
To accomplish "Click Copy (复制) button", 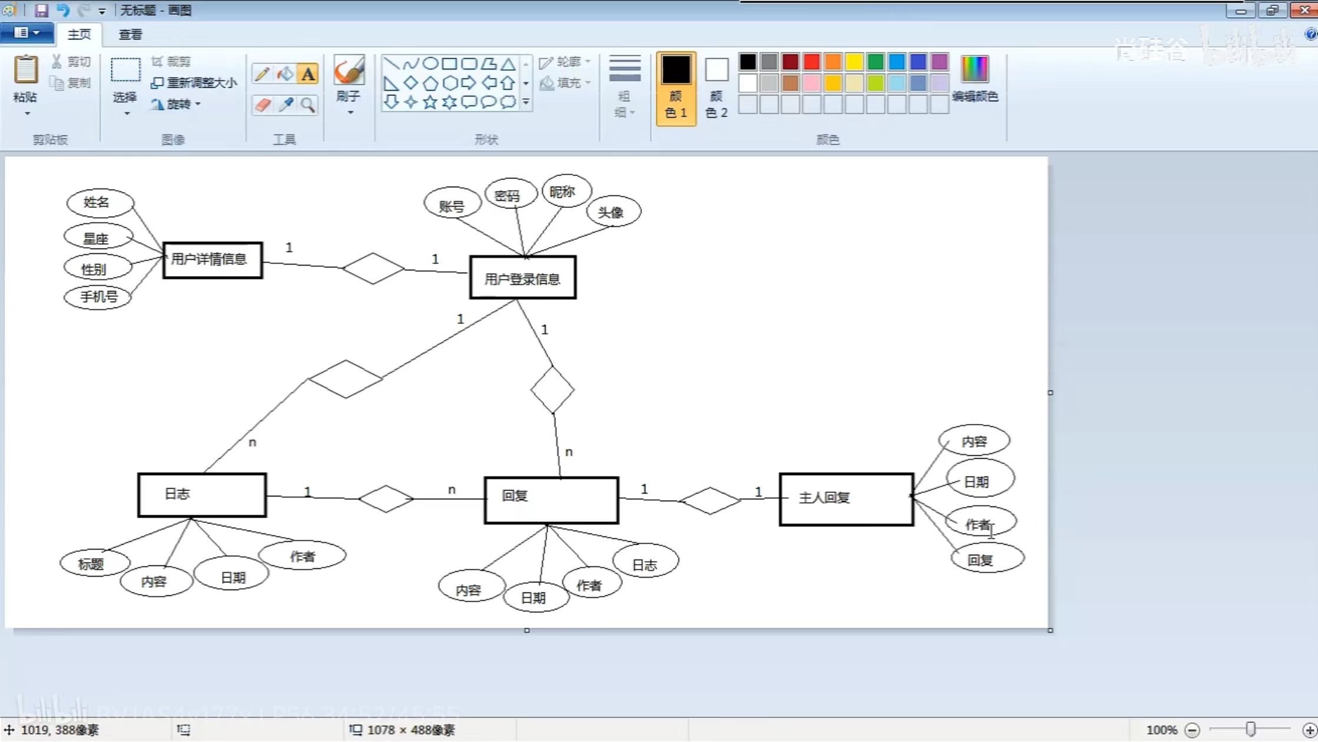I will pos(71,83).
